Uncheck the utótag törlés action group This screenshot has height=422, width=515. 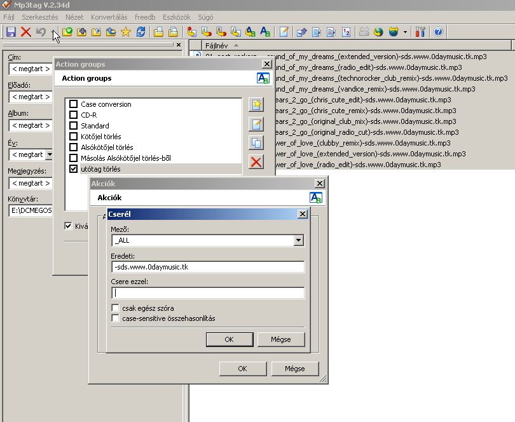click(x=74, y=169)
